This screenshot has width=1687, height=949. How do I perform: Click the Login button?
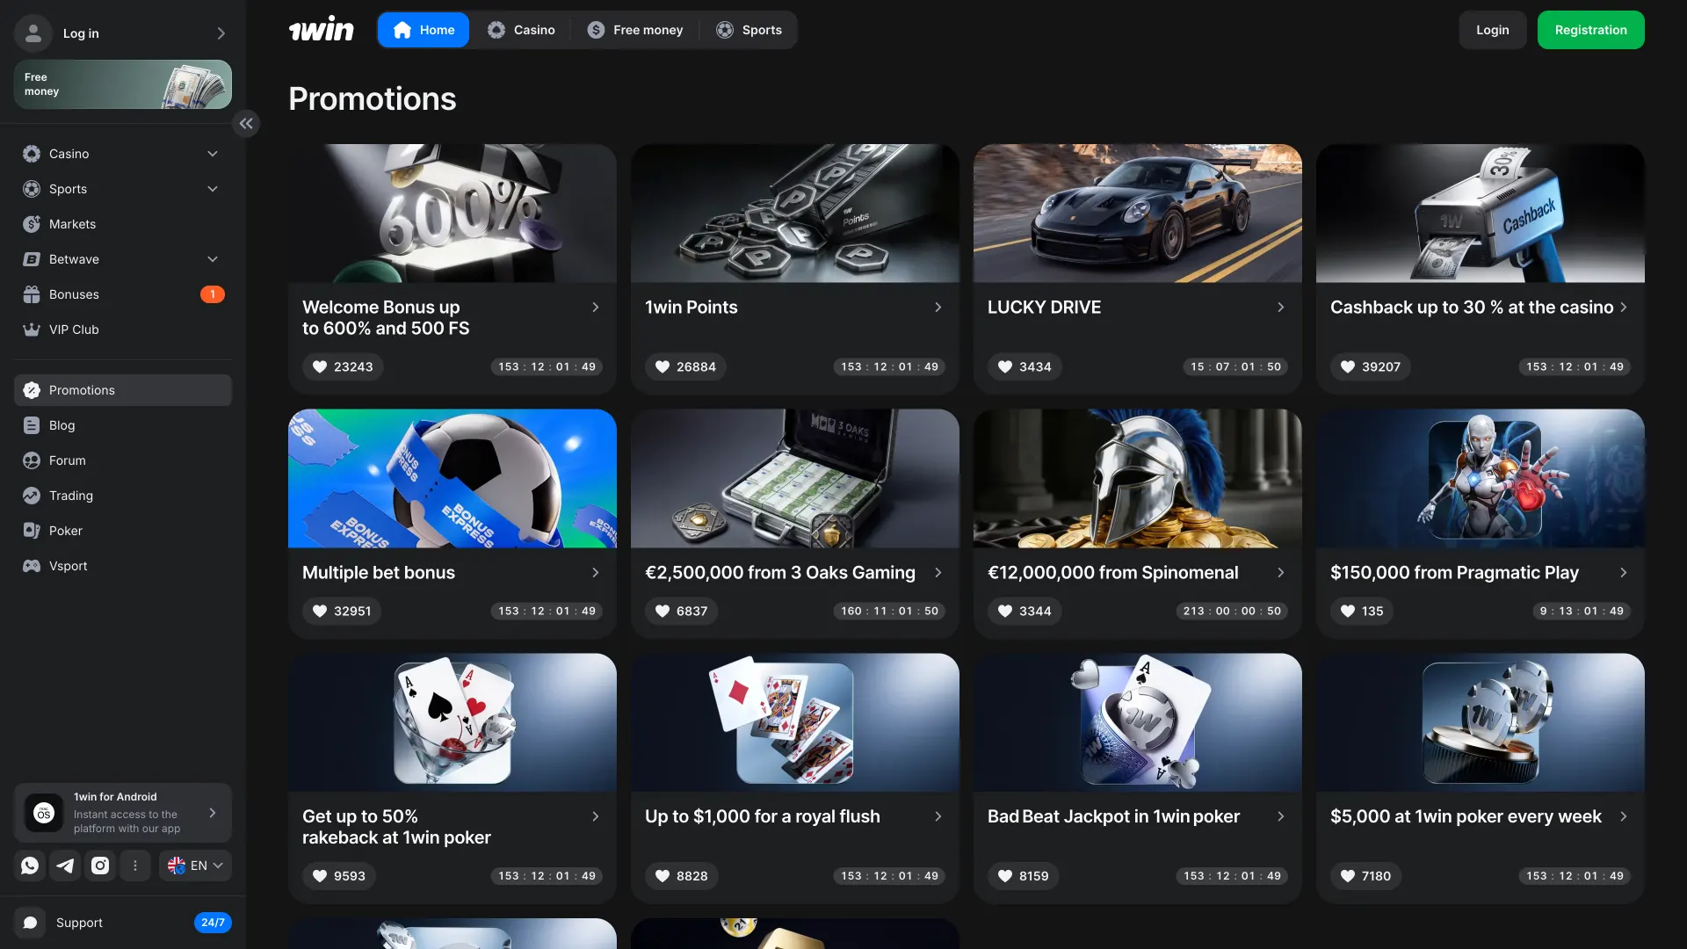tap(1493, 30)
